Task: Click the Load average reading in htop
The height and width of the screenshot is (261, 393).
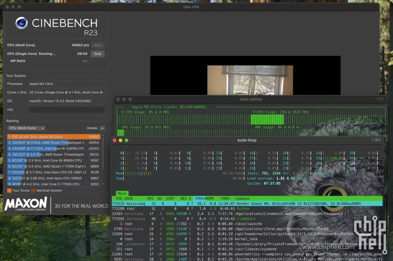Action: tap(277, 178)
